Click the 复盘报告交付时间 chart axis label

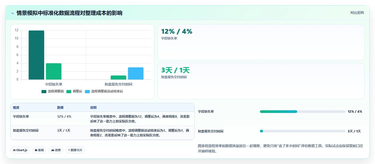pos(118,84)
